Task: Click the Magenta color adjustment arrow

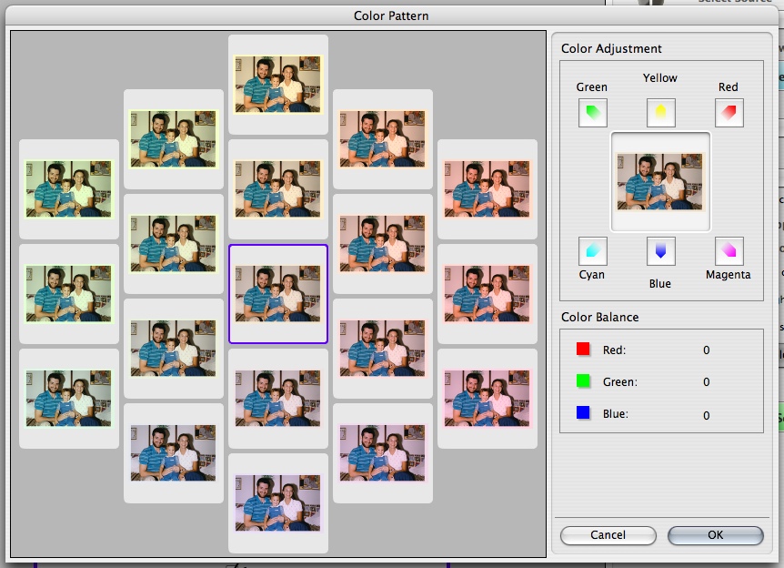Action: (x=729, y=250)
